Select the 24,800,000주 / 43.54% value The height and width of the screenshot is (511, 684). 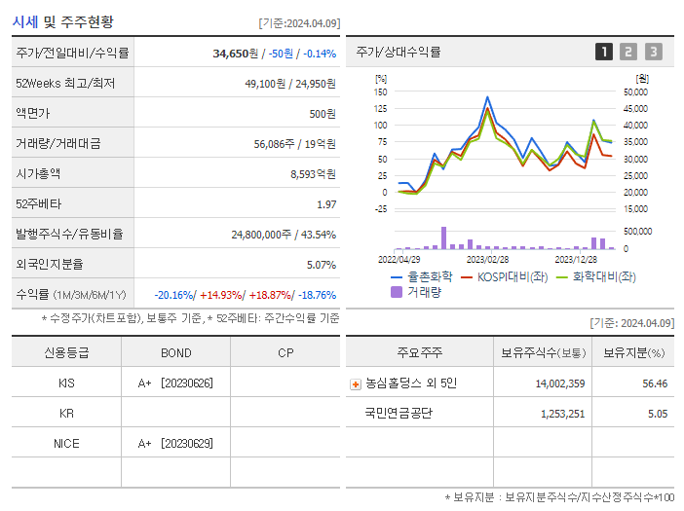click(x=284, y=235)
